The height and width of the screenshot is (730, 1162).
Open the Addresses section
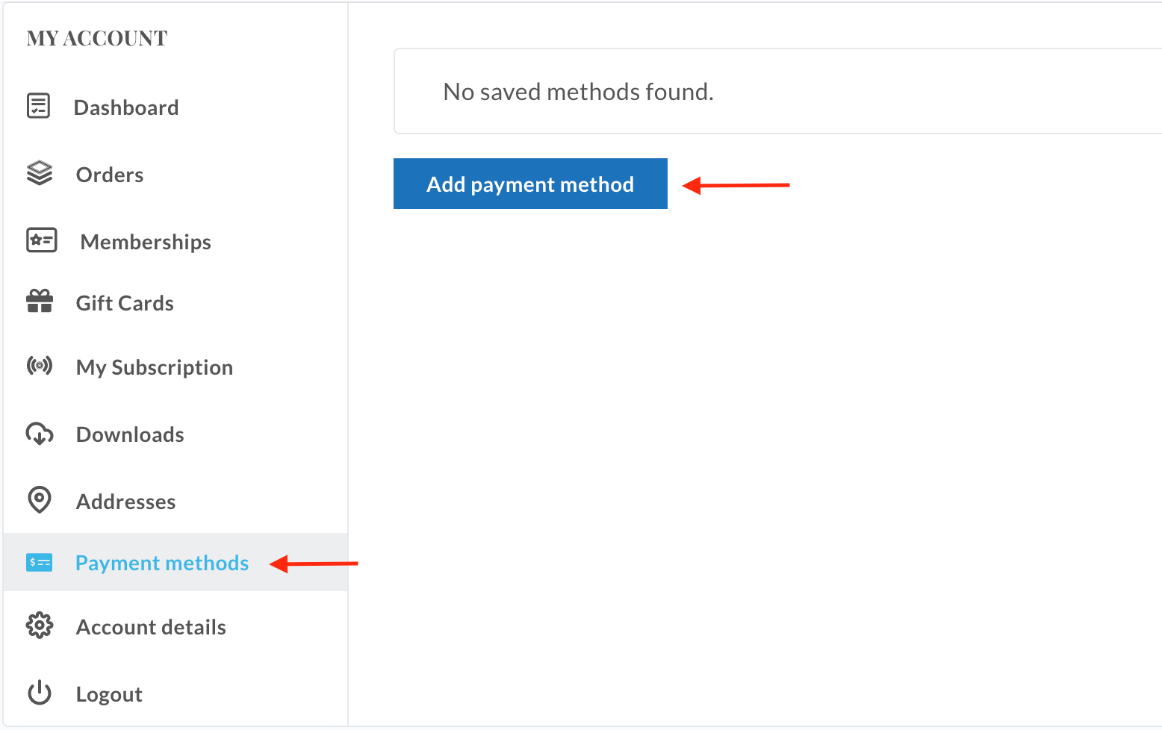[x=126, y=502]
